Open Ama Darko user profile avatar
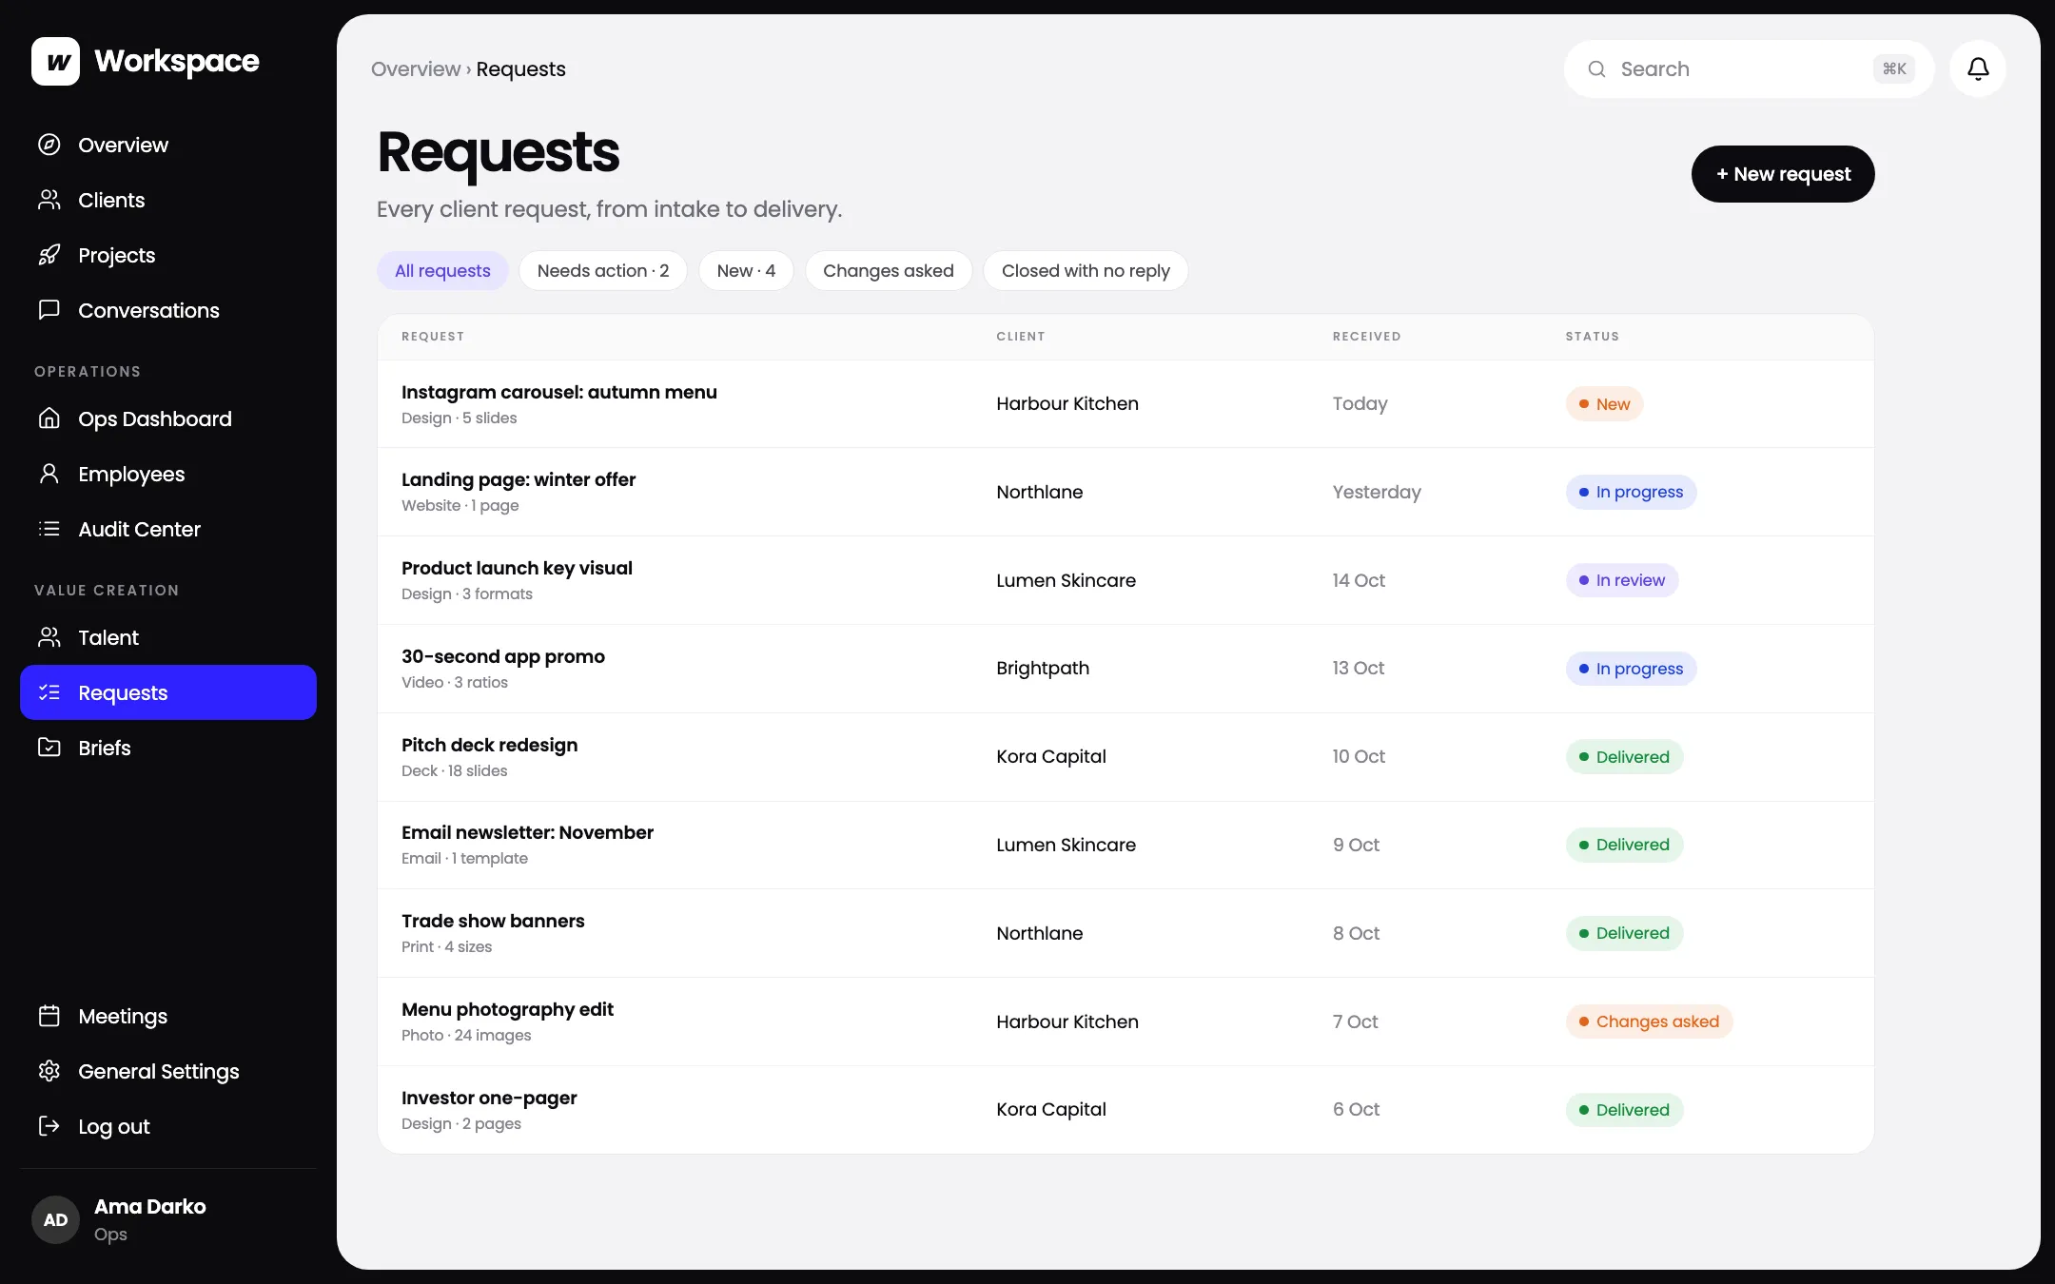This screenshot has height=1284, width=2055. 55,1220
